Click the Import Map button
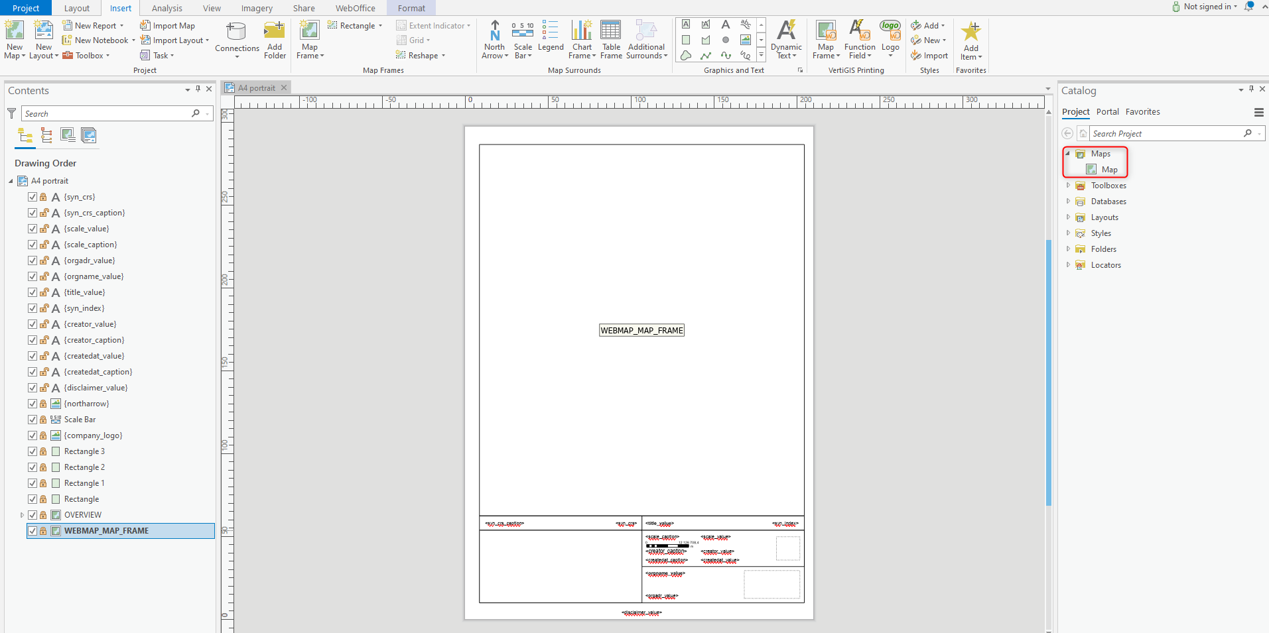Screen dimensions: 1269x633 [x=167, y=26]
